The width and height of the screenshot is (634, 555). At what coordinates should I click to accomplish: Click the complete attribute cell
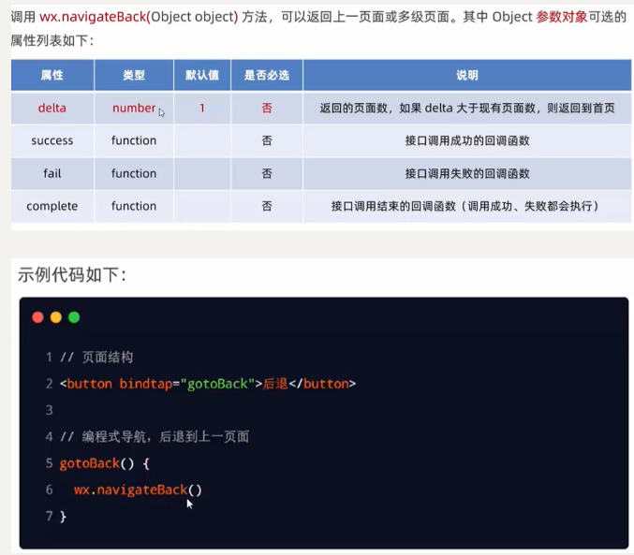click(52, 206)
